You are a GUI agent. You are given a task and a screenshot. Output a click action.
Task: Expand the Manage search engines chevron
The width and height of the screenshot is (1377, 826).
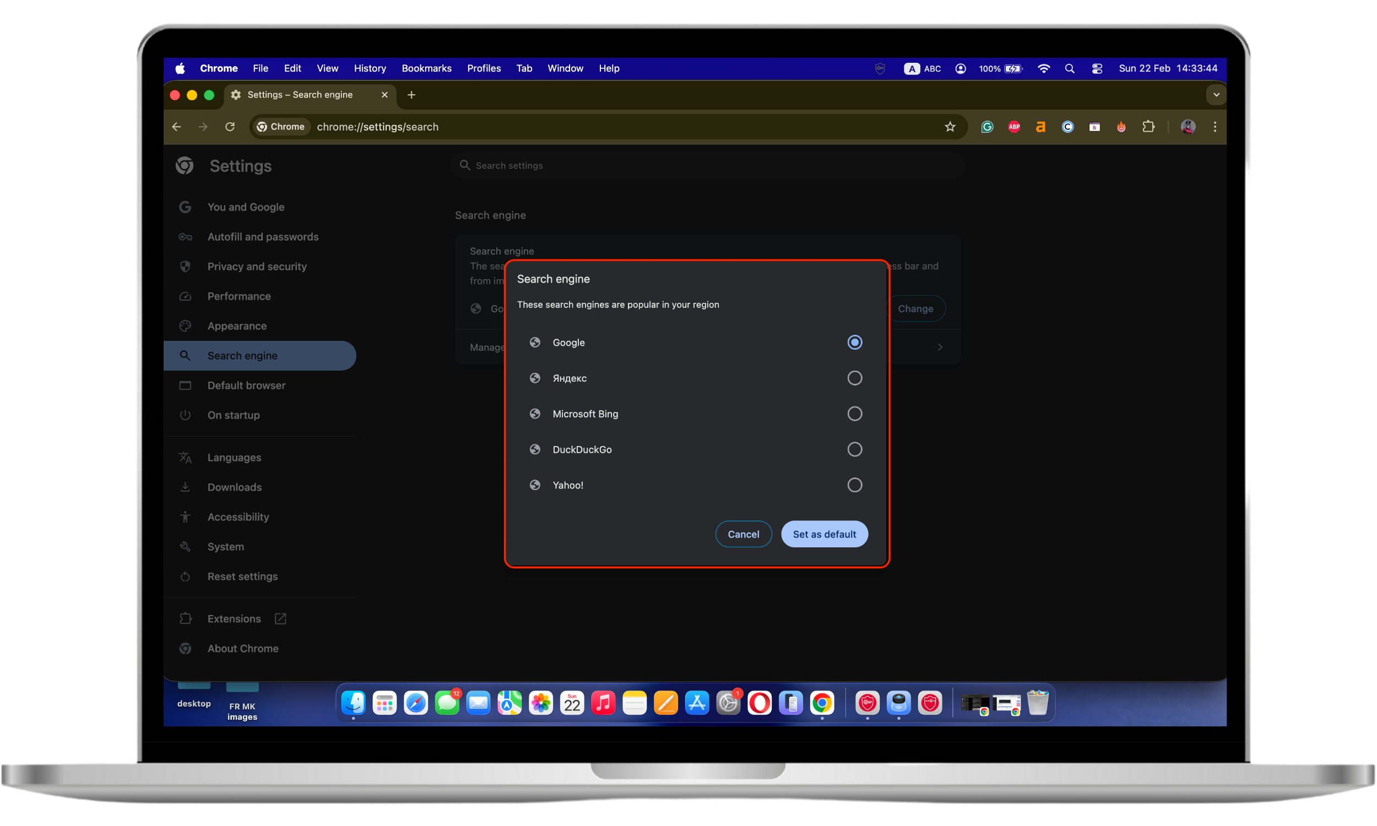(x=940, y=348)
